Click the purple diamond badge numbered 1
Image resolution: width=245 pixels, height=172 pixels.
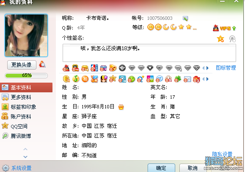tap(103, 68)
